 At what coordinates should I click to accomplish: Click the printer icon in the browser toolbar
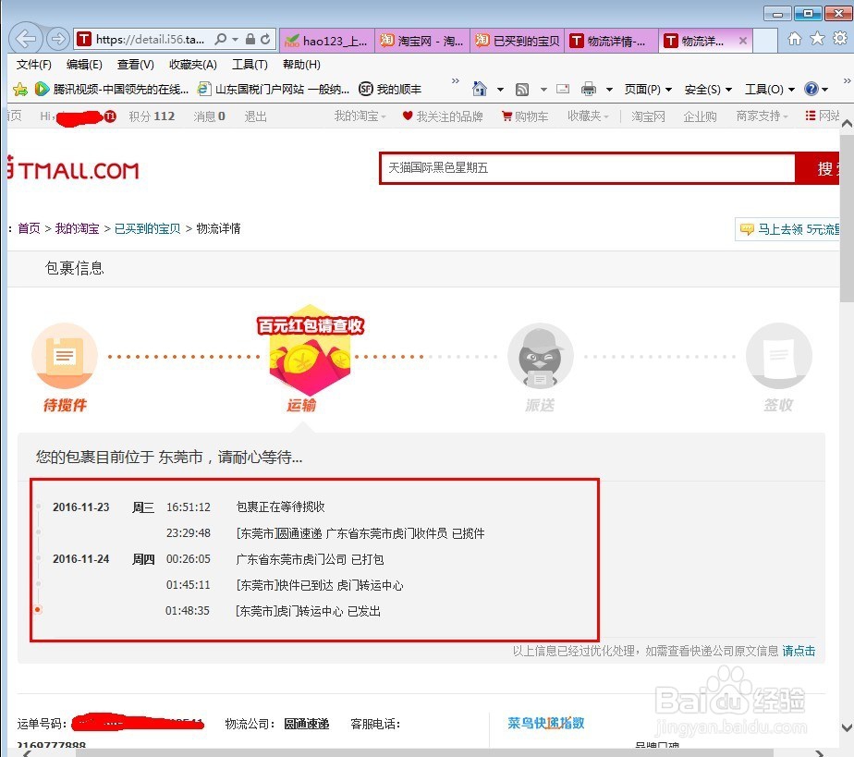pyautogui.click(x=590, y=89)
